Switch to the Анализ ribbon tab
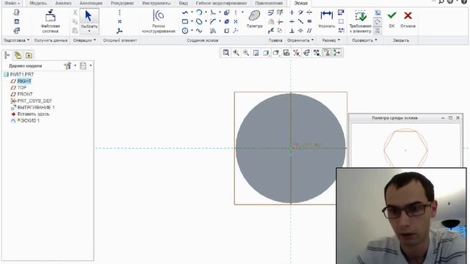The width and height of the screenshot is (470, 264). (63, 3)
